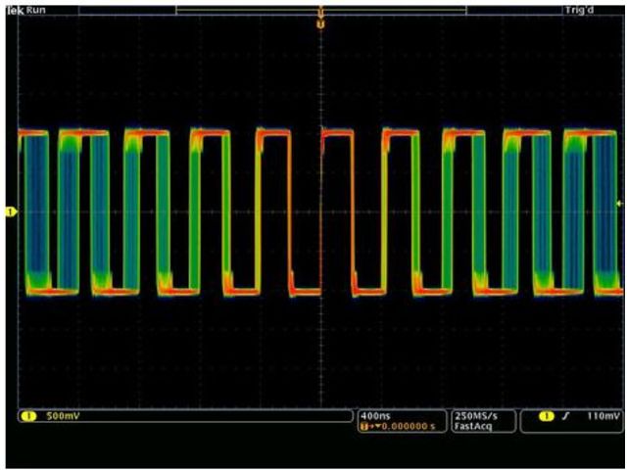This screenshot has width=627, height=470.
Task: Click the Tek logo in top-left corner
Action: pyautogui.click(x=12, y=7)
